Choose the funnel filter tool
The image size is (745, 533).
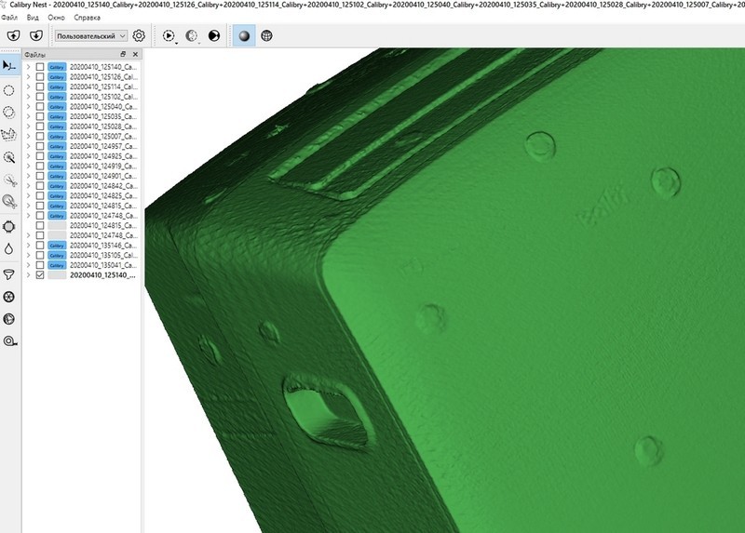[x=9, y=274]
